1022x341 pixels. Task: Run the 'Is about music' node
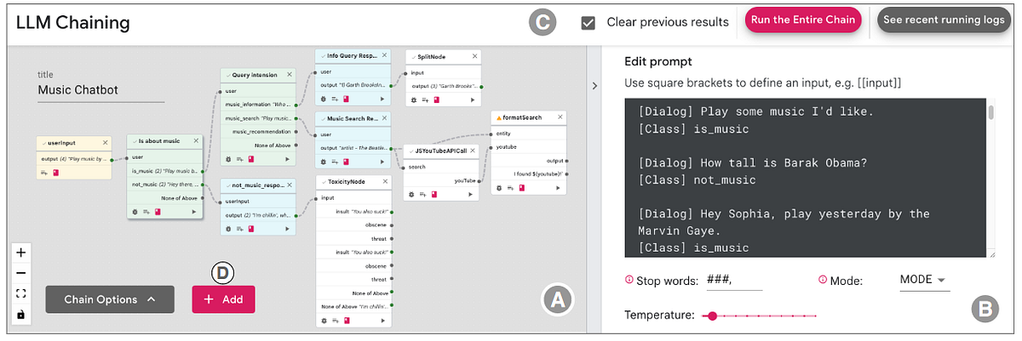(194, 211)
